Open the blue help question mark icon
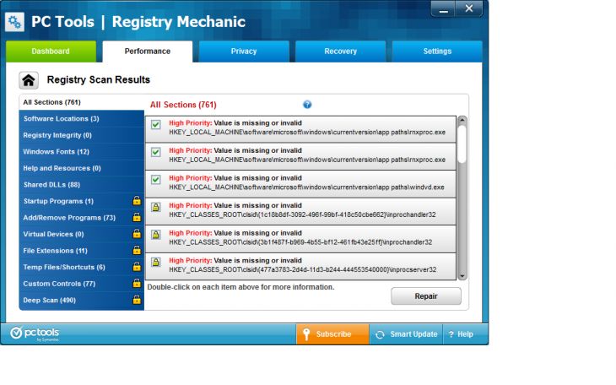The width and height of the screenshot is (616, 385). [x=307, y=104]
